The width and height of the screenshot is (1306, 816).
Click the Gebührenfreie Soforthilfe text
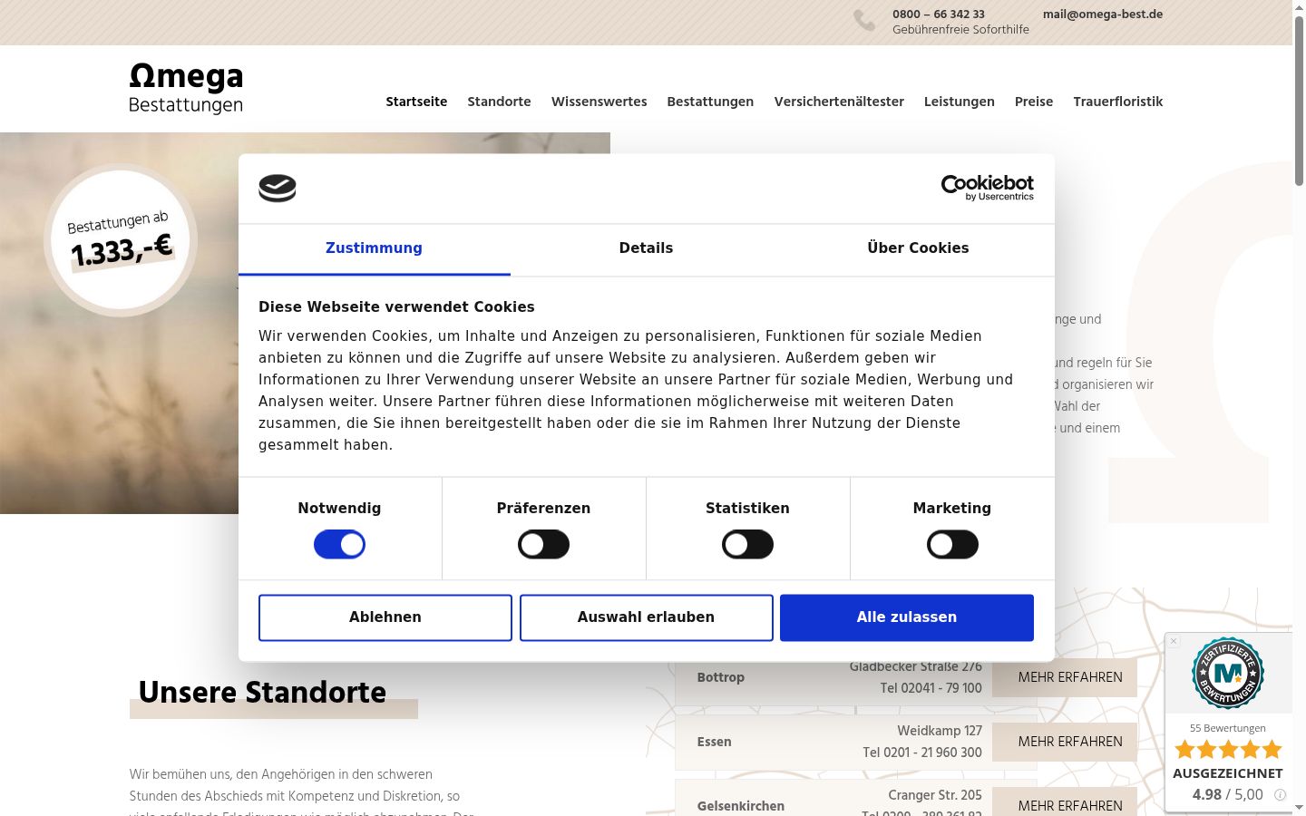[x=960, y=30]
